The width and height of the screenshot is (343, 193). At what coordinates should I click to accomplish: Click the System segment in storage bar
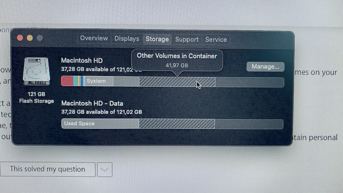click(x=98, y=81)
